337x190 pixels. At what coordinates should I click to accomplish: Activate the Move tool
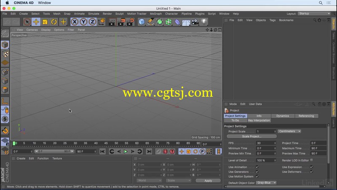(x=36, y=22)
